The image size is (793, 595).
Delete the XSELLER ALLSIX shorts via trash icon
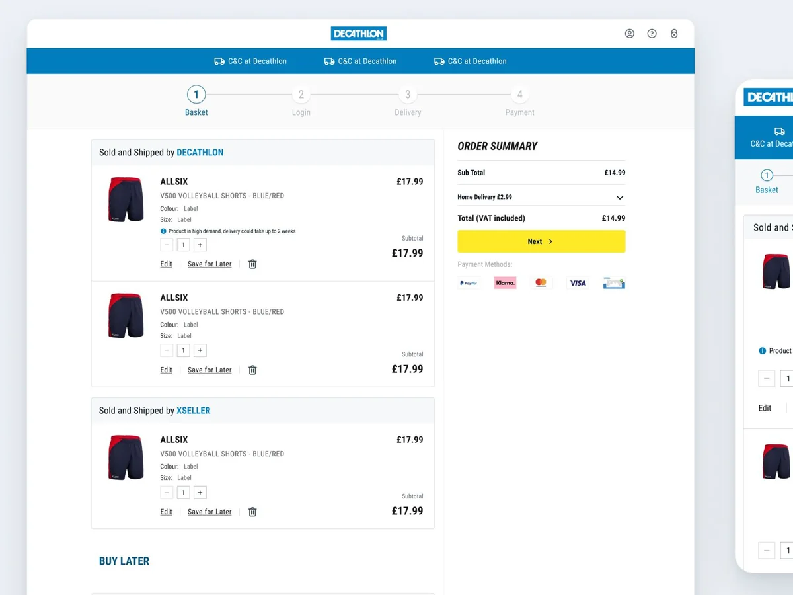coord(252,512)
